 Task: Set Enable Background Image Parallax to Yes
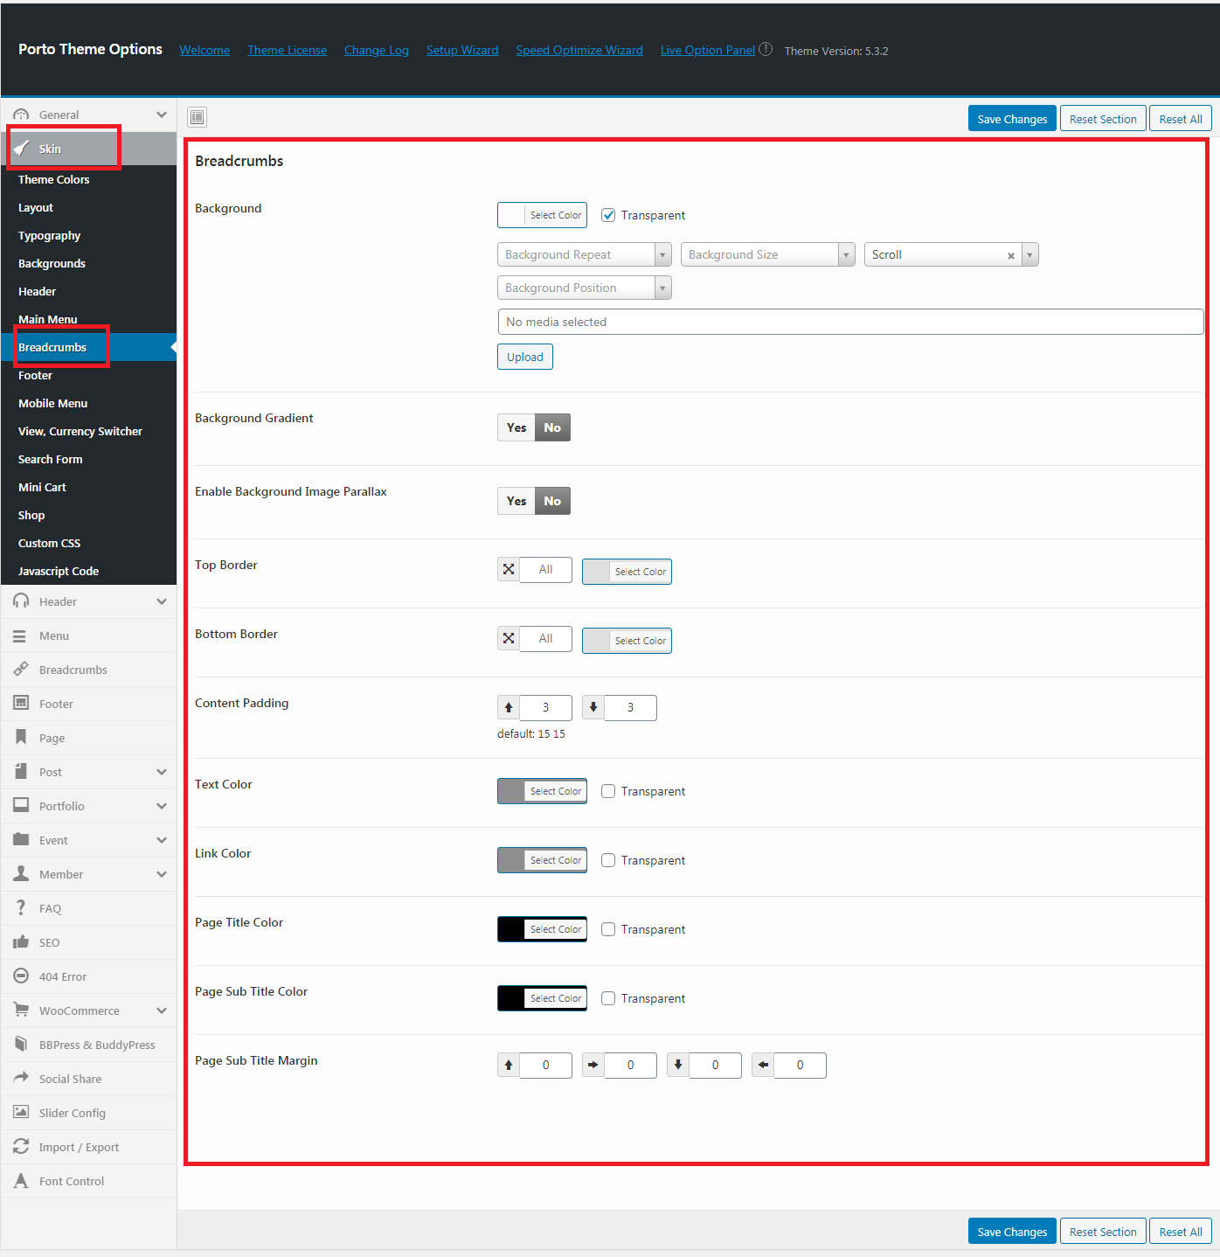(516, 501)
